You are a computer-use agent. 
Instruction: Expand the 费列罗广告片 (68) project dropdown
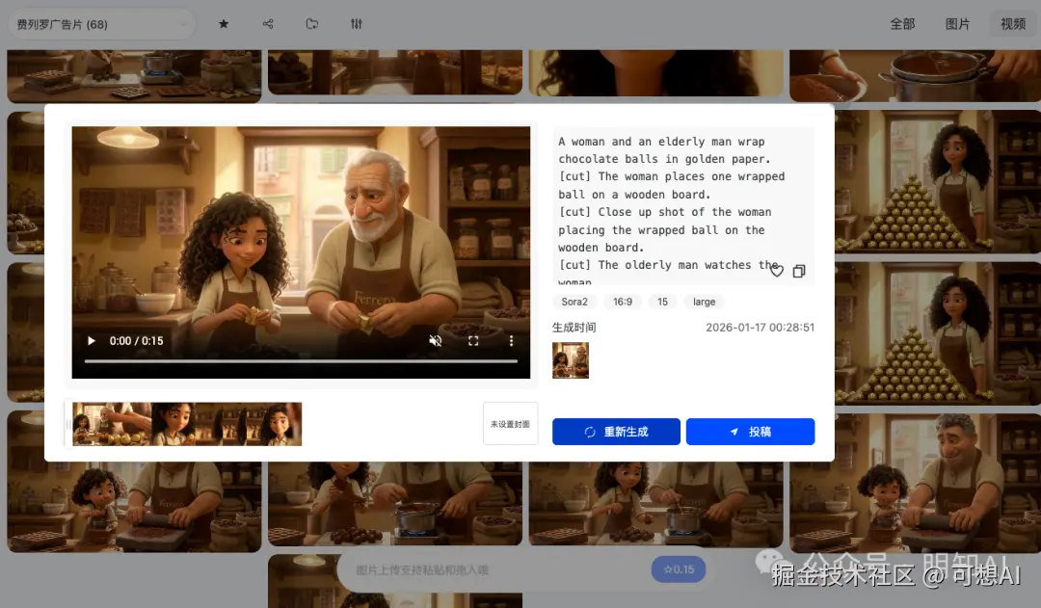pyautogui.click(x=101, y=24)
